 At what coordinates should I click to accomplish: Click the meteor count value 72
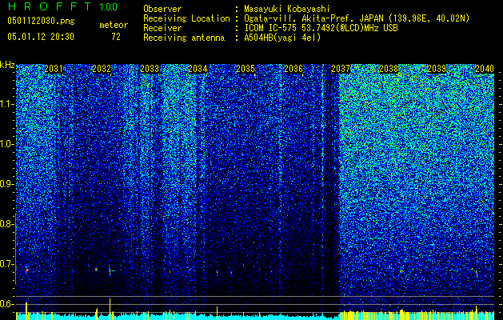116,37
